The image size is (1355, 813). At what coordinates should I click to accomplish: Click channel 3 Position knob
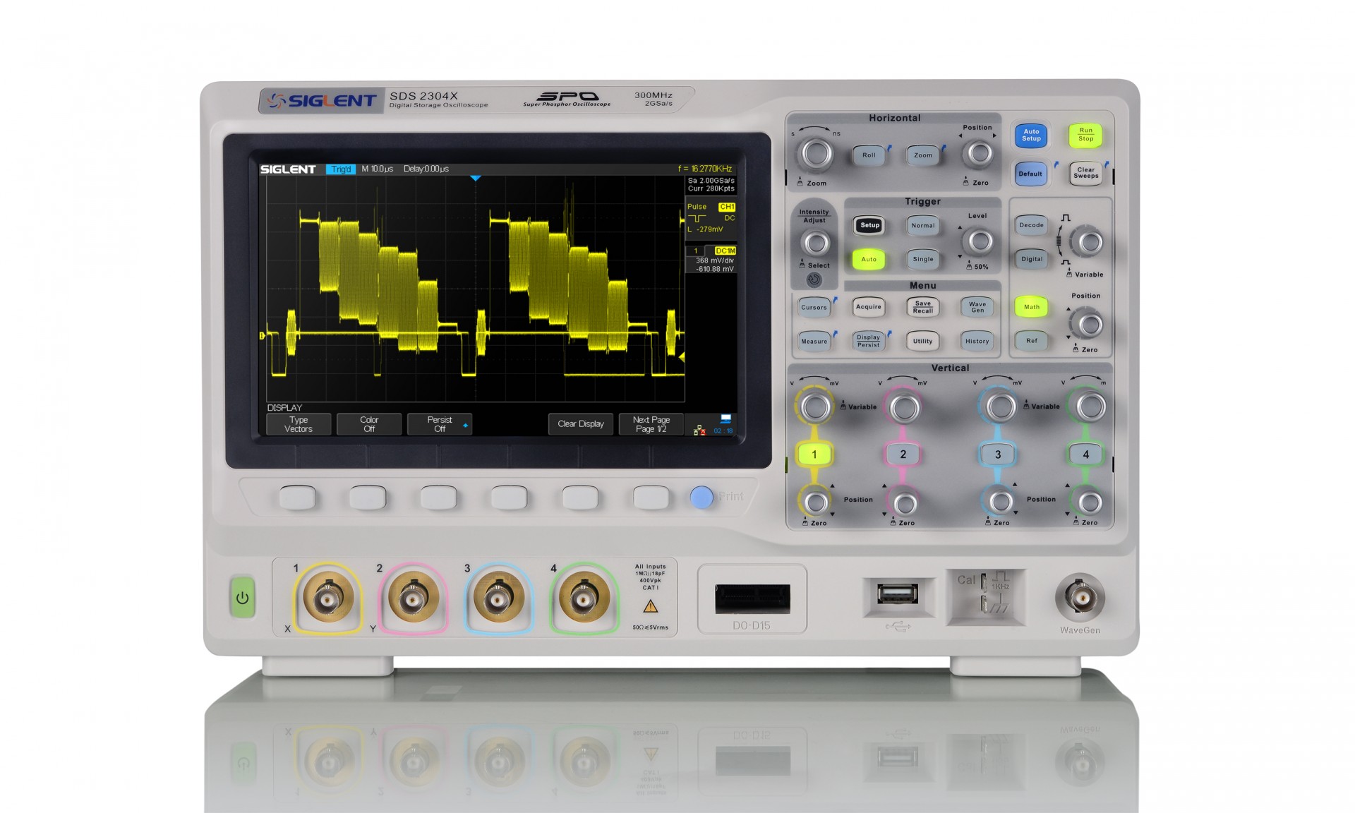pos(1000,502)
